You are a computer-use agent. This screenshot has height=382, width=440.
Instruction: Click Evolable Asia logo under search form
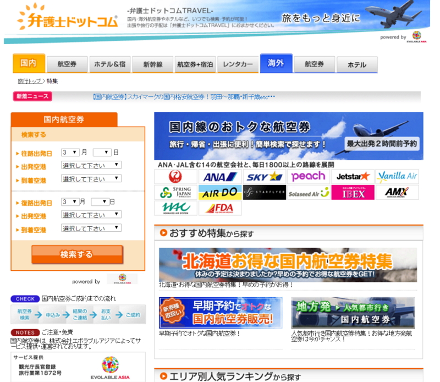(122, 279)
